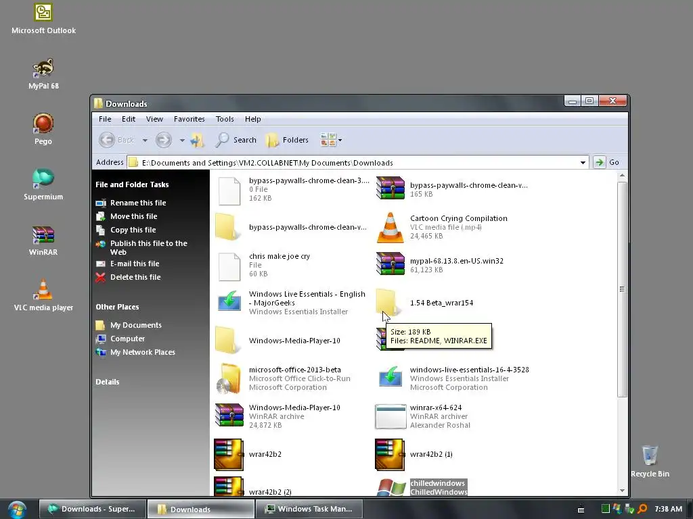
Task: Select the chilledwindows file icon
Action: (391, 487)
